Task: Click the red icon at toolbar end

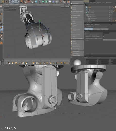Action: click(x=68, y=2)
